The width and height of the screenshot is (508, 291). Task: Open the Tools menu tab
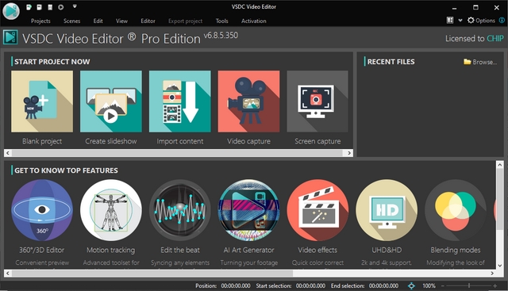click(222, 21)
